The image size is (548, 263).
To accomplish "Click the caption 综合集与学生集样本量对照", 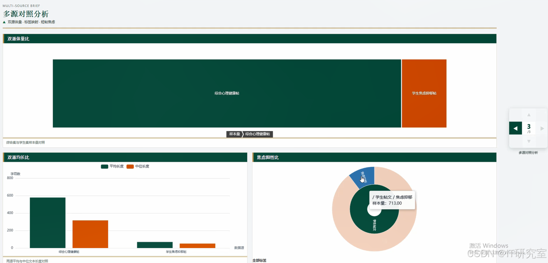I will click(25, 143).
